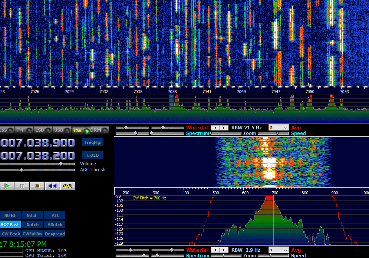369x258 pixels.
Task: Open the ExtIO settings
Action: point(92,155)
